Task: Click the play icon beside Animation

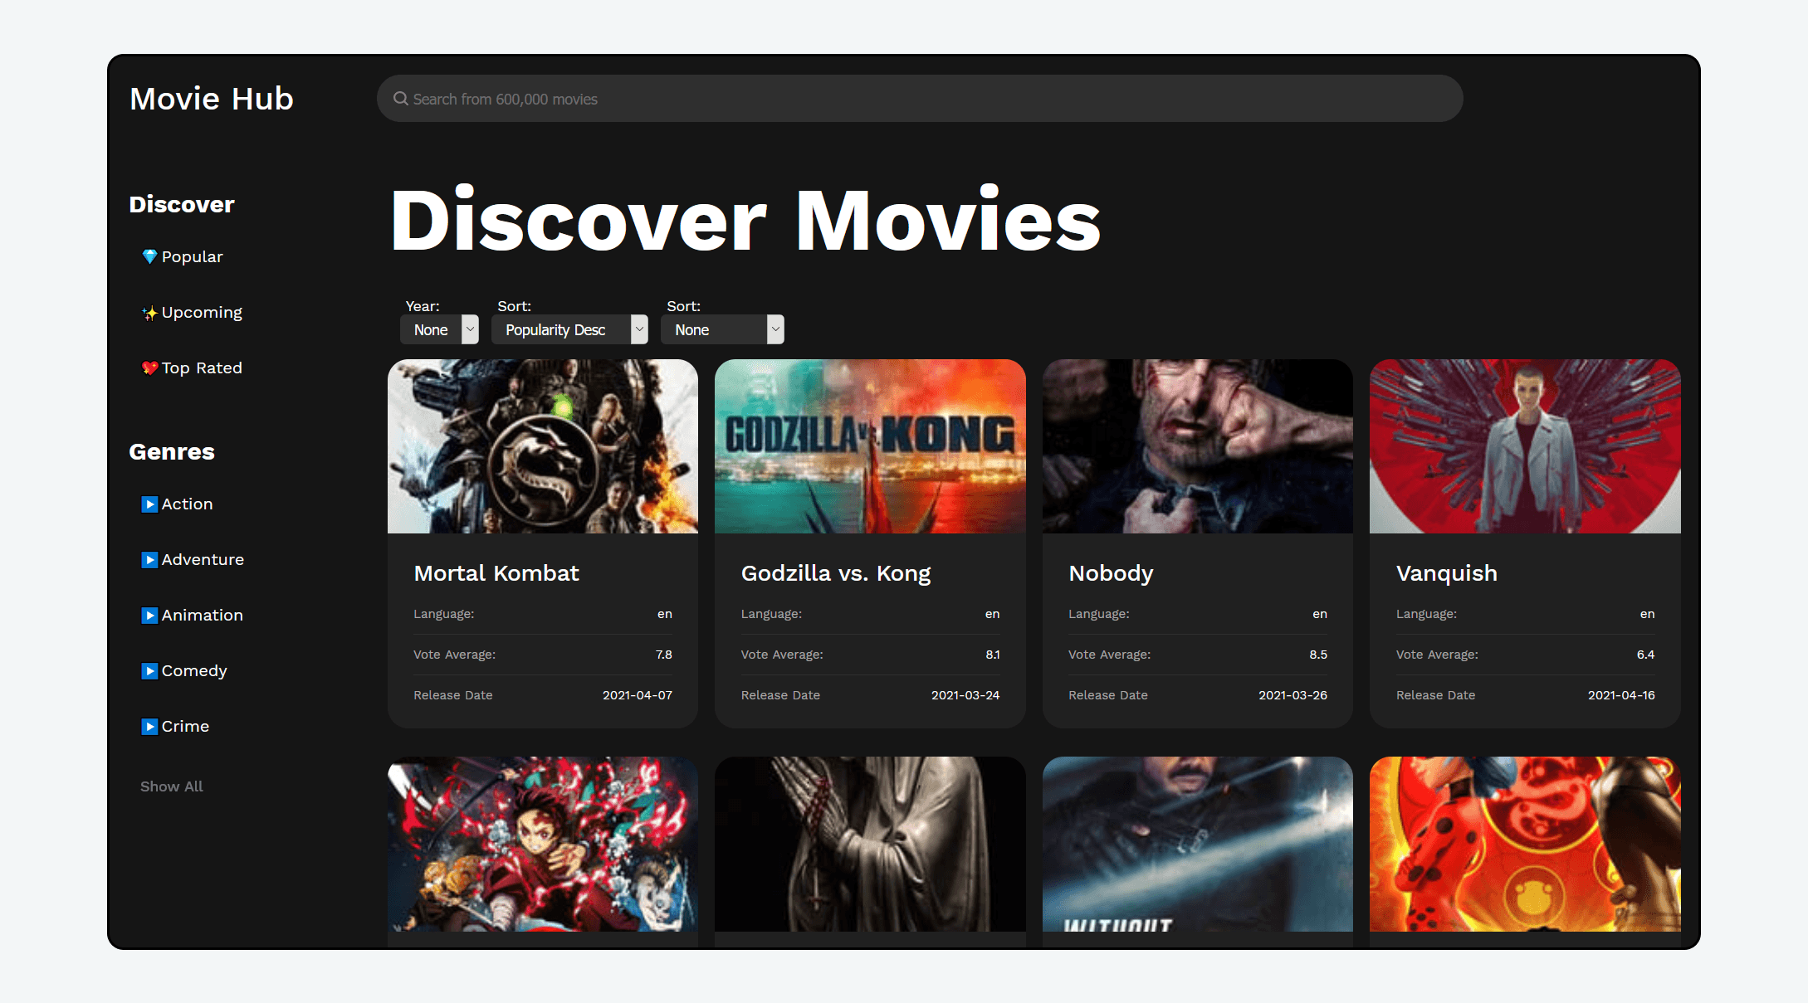Action: point(149,616)
